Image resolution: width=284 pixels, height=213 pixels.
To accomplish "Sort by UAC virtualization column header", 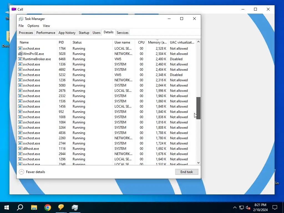I will click(x=182, y=42).
